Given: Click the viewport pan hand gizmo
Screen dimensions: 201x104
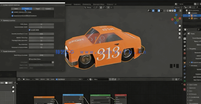Looking at the screenshot, I should (180, 30).
